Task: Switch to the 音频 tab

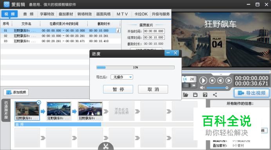Action: tap(28, 14)
